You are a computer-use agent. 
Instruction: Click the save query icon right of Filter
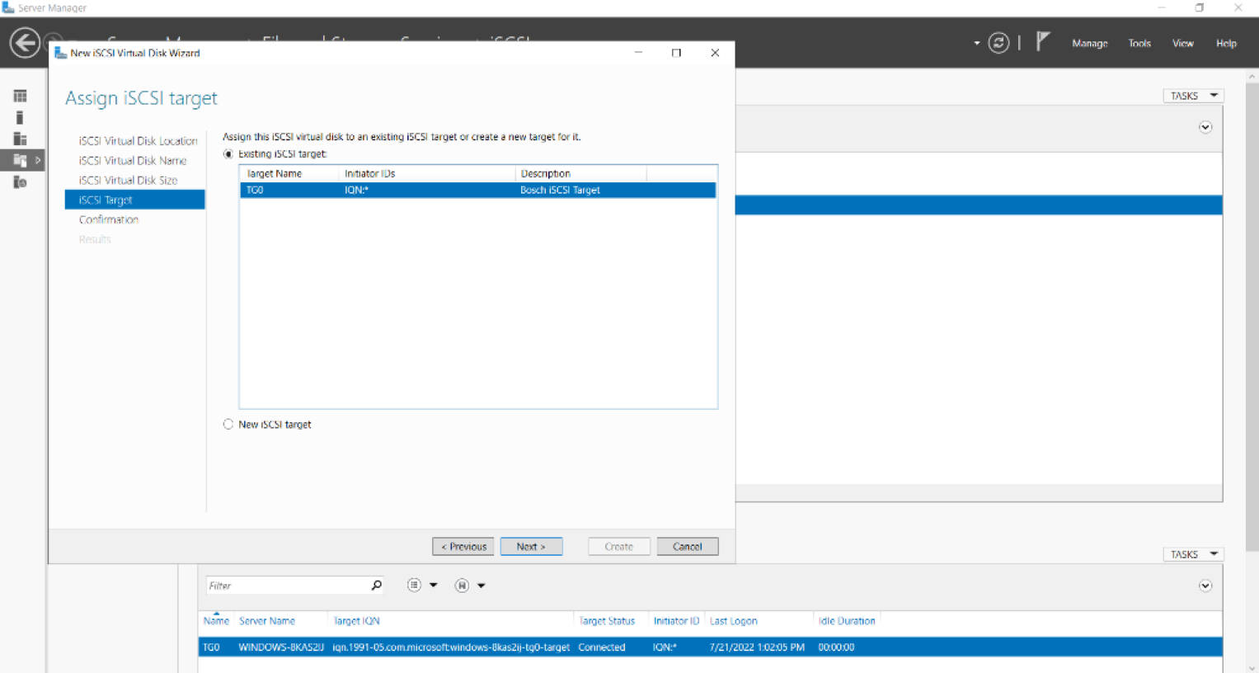(462, 586)
